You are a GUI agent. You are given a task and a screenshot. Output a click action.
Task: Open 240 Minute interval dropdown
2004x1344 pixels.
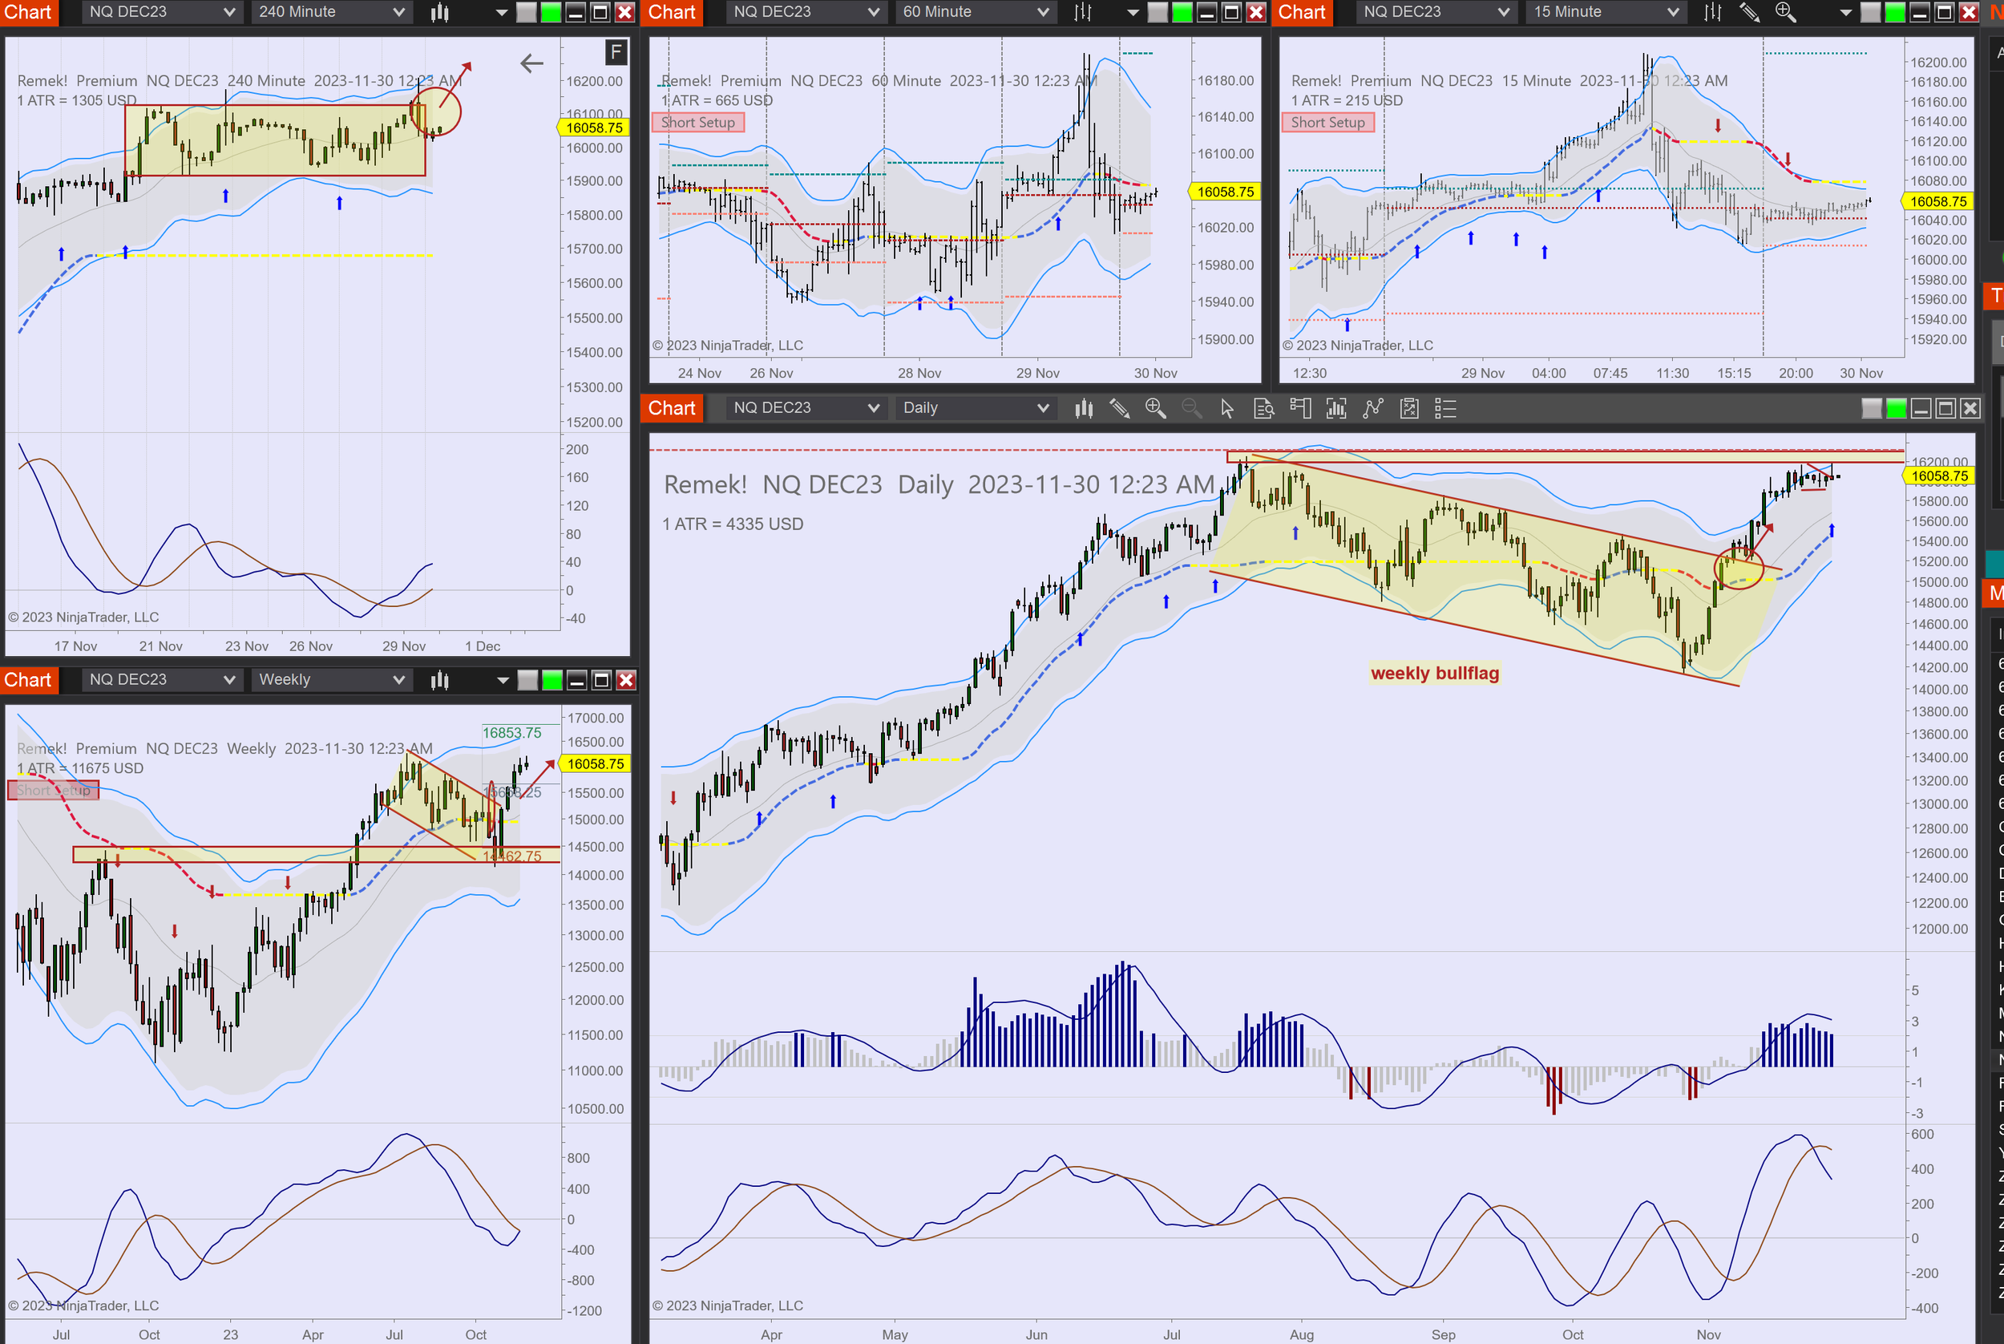click(331, 12)
